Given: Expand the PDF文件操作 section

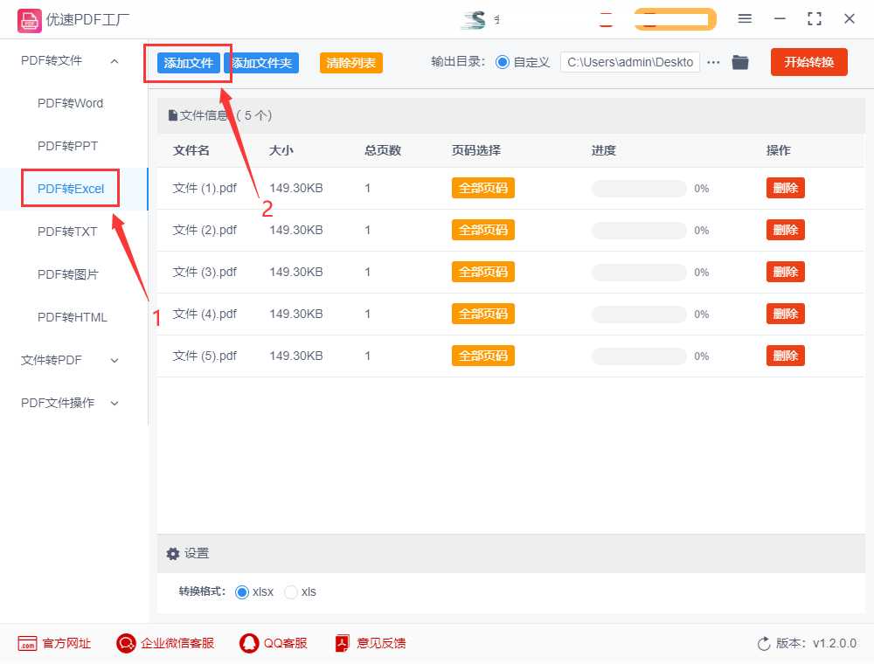Looking at the screenshot, I should 114,404.
